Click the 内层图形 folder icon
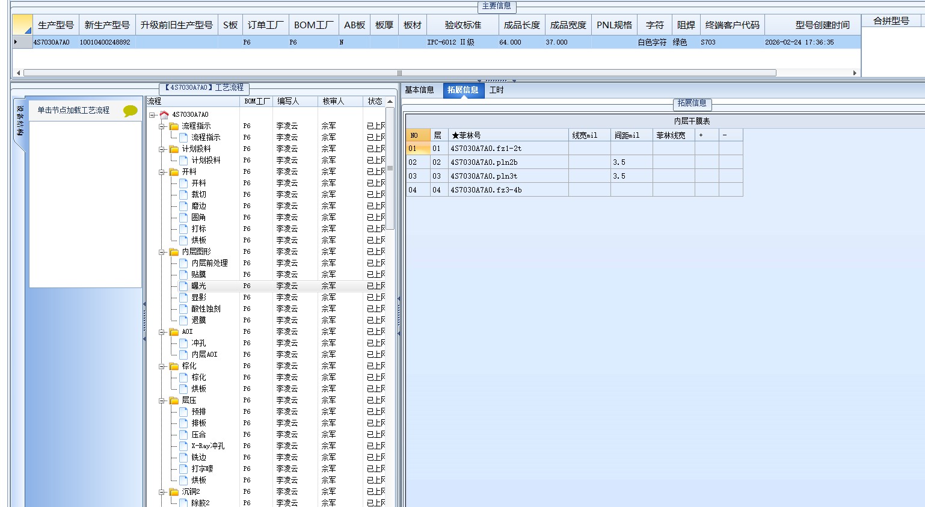The image size is (925, 507). 174,252
